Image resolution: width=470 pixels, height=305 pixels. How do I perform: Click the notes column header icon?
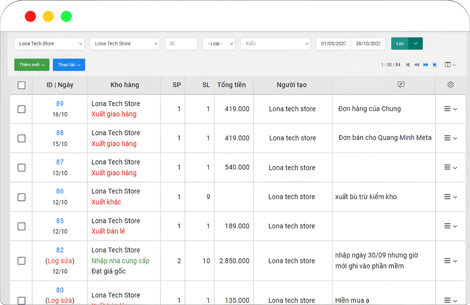[x=401, y=85]
